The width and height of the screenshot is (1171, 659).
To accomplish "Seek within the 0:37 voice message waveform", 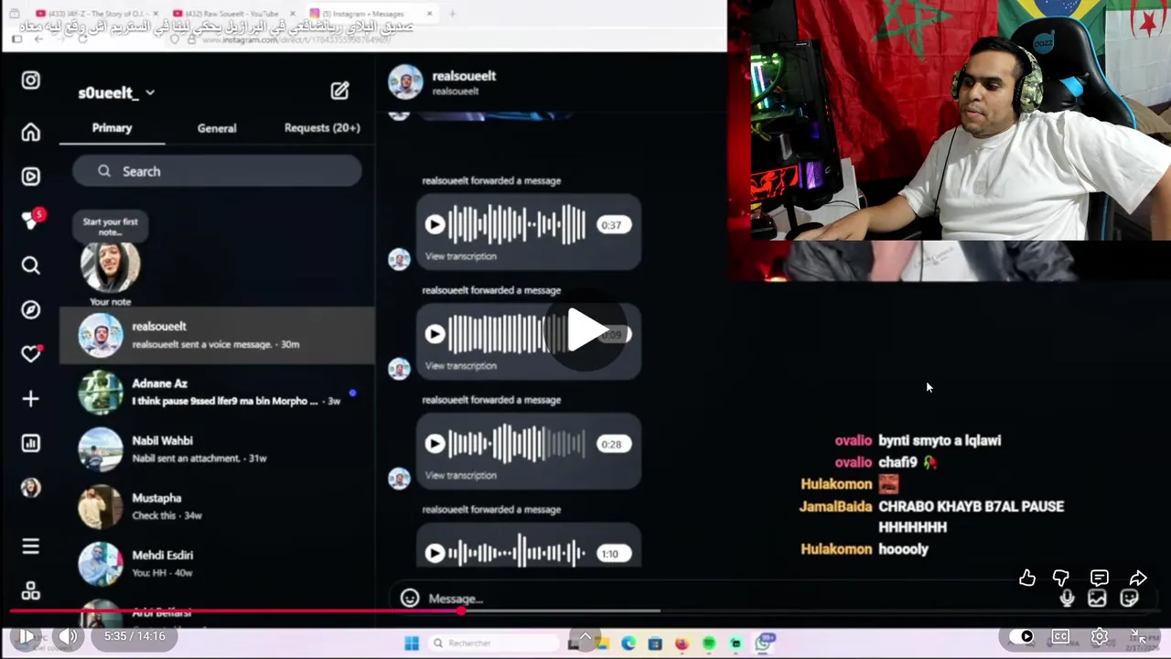I will pyautogui.click(x=516, y=225).
